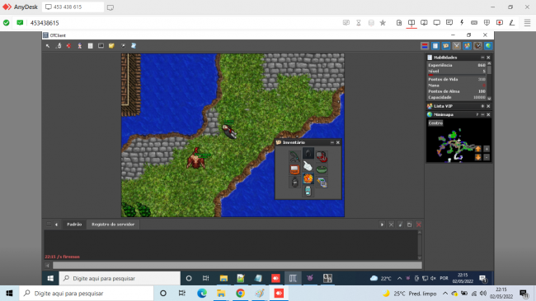This screenshot has height=301, width=536.
Task: Collapse the Minimapa panel with its minimize button
Action: coord(482,114)
